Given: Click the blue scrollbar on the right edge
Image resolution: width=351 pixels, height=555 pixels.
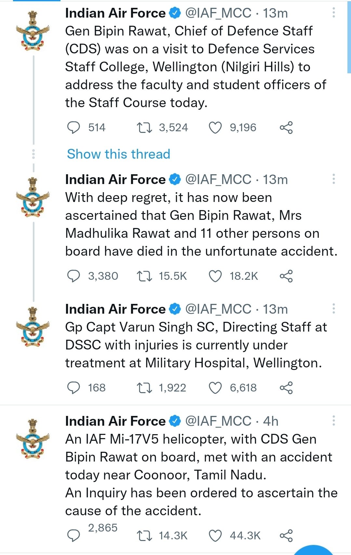Looking at the screenshot, I should point(349,36).
